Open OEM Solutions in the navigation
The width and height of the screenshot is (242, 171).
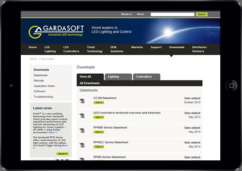click(117, 49)
